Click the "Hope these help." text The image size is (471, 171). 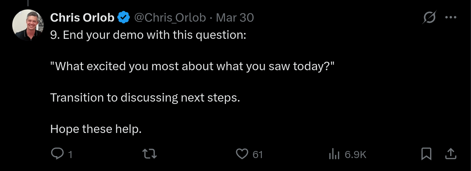pos(96,129)
